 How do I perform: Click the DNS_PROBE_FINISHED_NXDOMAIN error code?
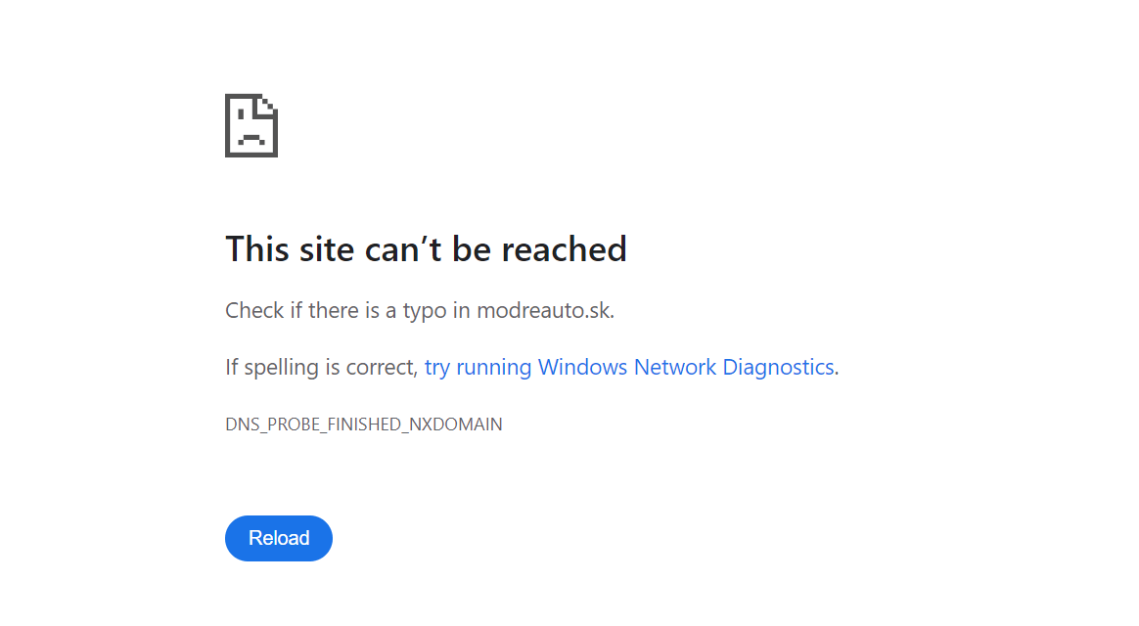tap(364, 425)
